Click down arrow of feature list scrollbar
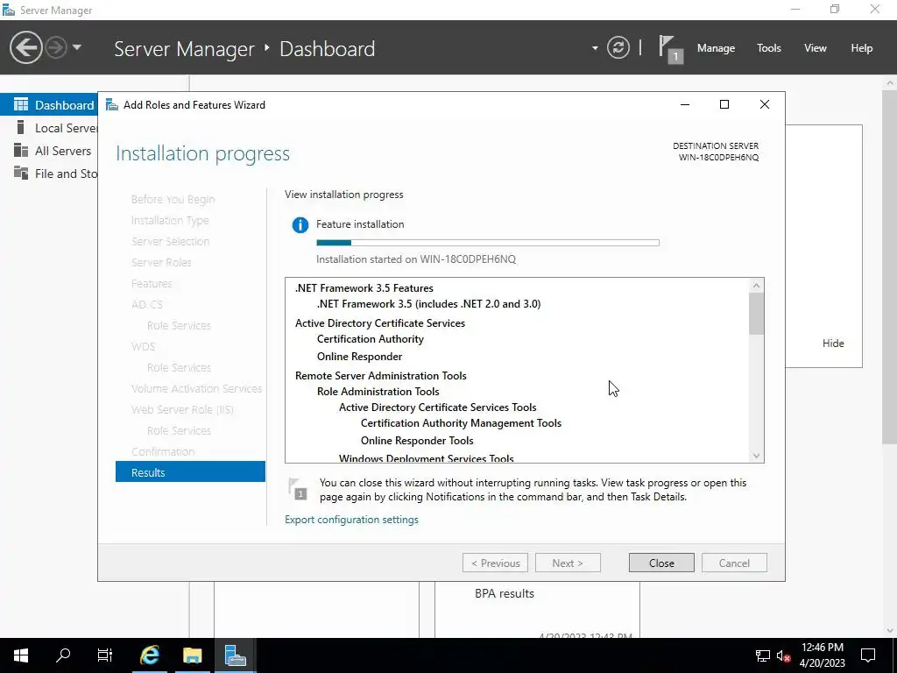This screenshot has height=673, width=897. (756, 456)
